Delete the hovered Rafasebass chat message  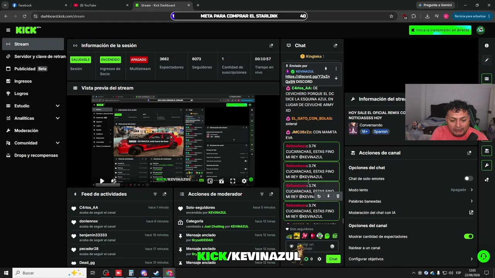pos(338,196)
